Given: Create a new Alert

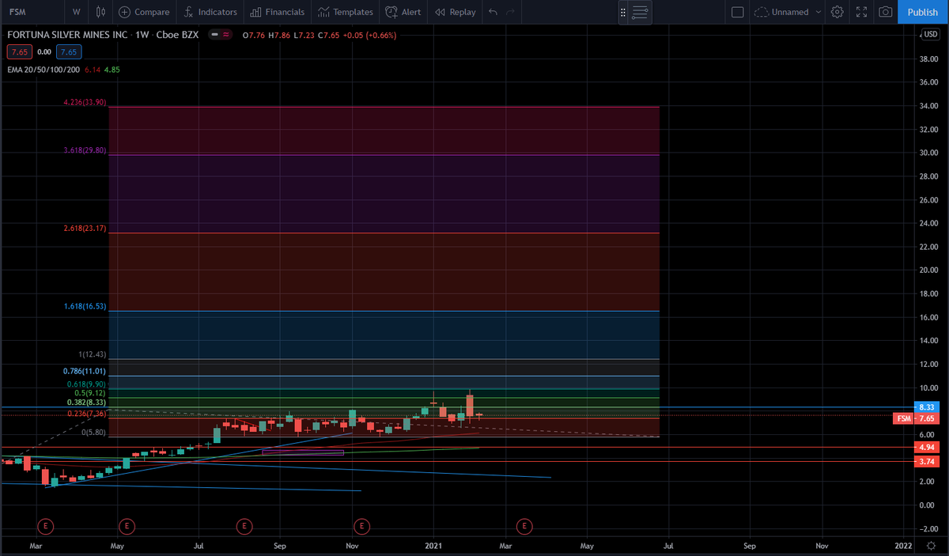Looking at the screenshot, I should (x=403, y=12).
